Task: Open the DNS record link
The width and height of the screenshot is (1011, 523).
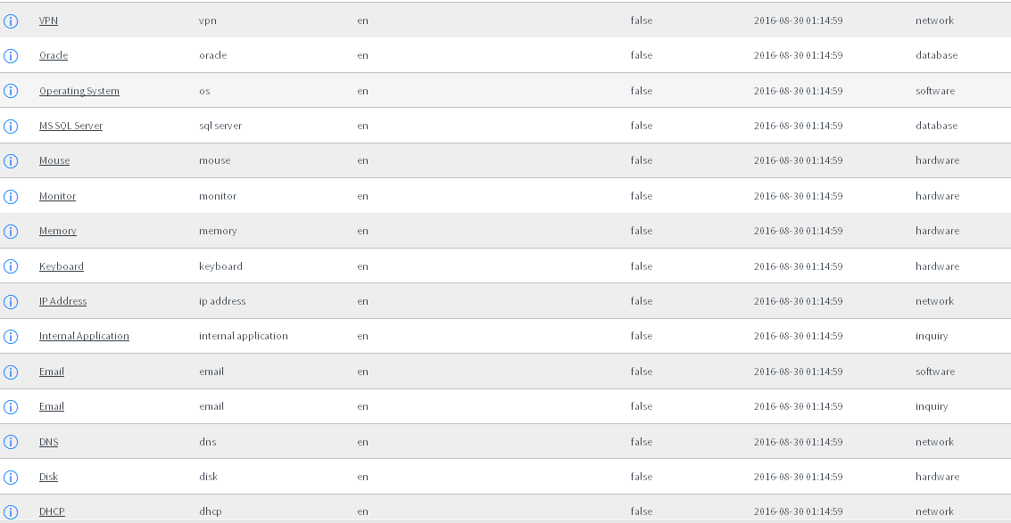Action: pyautogui.click(x=49, y=442)
